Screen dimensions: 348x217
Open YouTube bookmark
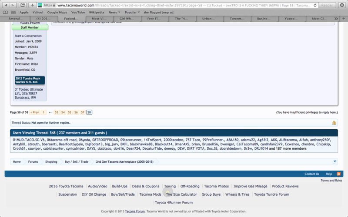[x=78, y=13]
